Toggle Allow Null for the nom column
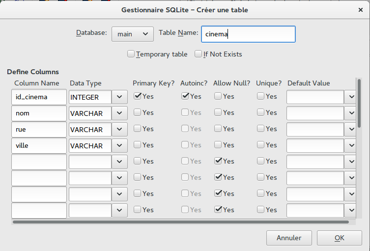This screenshot has width=370, height=251. [x=218, y=112]
